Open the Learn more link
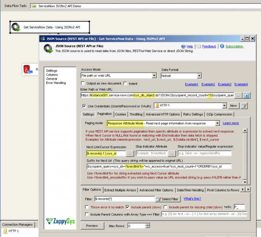Viewport: 261px width, 237px height. pos(231,123)
